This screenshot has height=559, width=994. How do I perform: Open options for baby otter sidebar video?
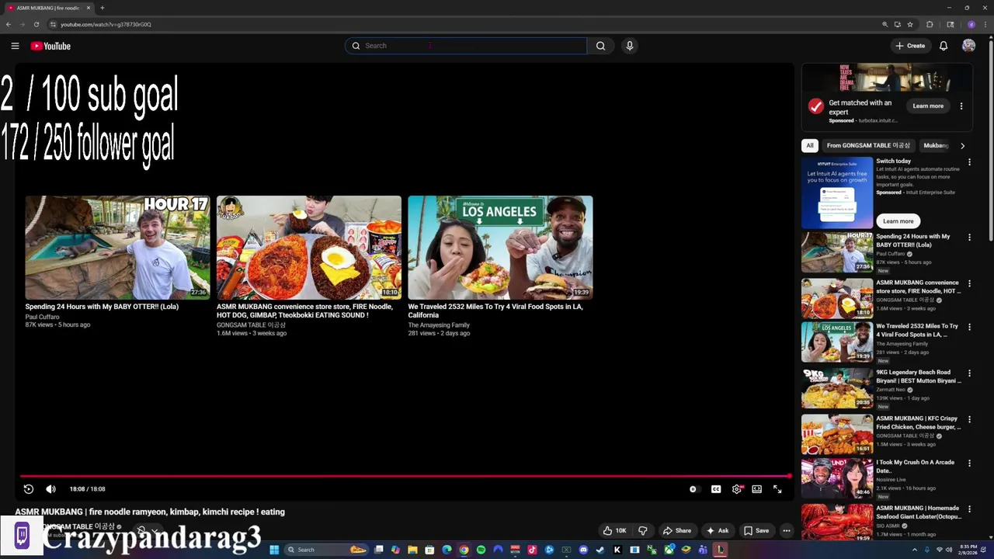[x=969, y=238]
